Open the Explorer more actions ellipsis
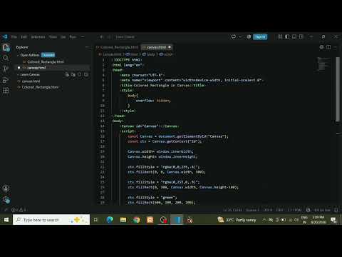This screenshot has width=342, height=257. [x=87, y=47]
